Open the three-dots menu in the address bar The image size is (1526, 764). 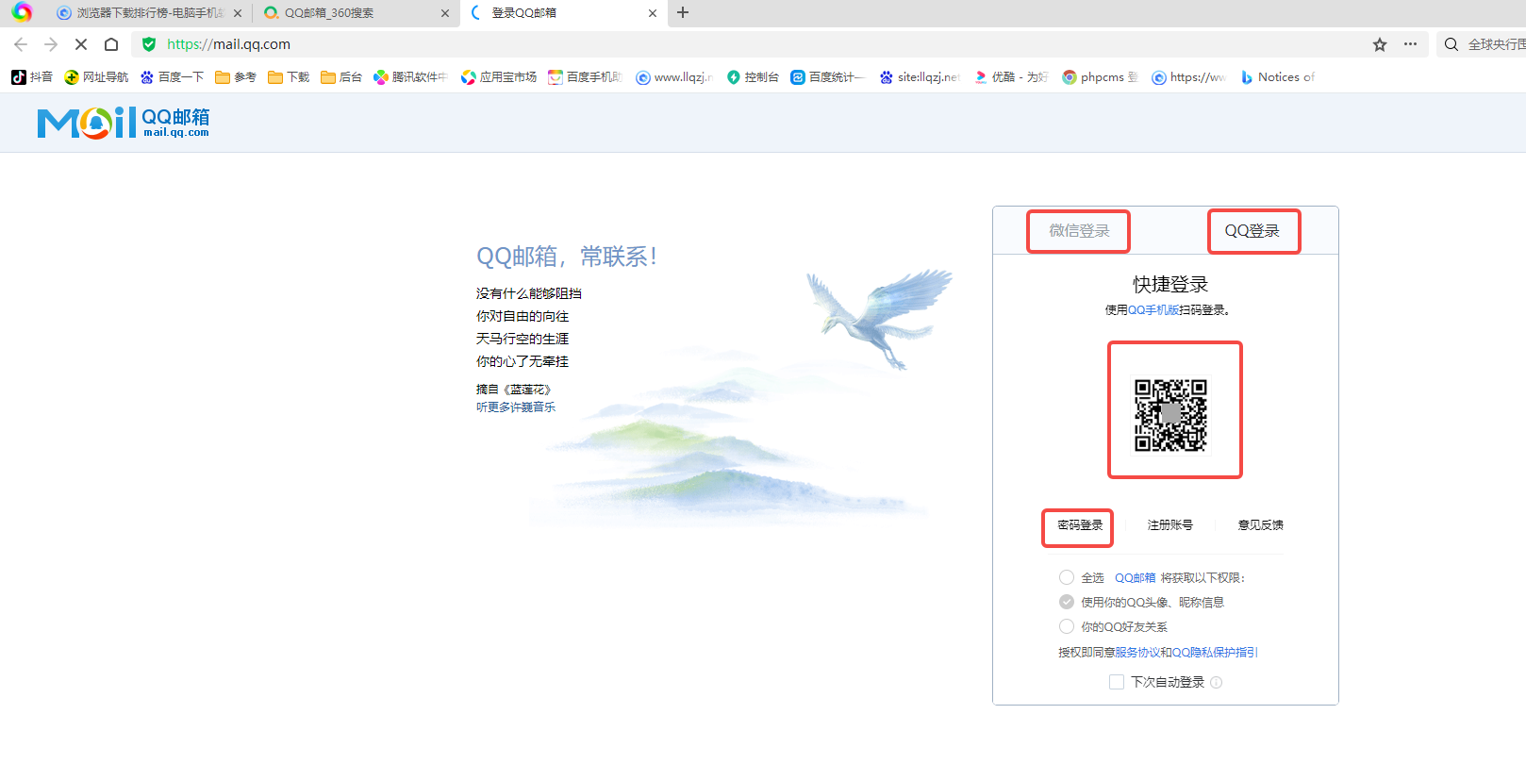click(x=1410, y=44)
